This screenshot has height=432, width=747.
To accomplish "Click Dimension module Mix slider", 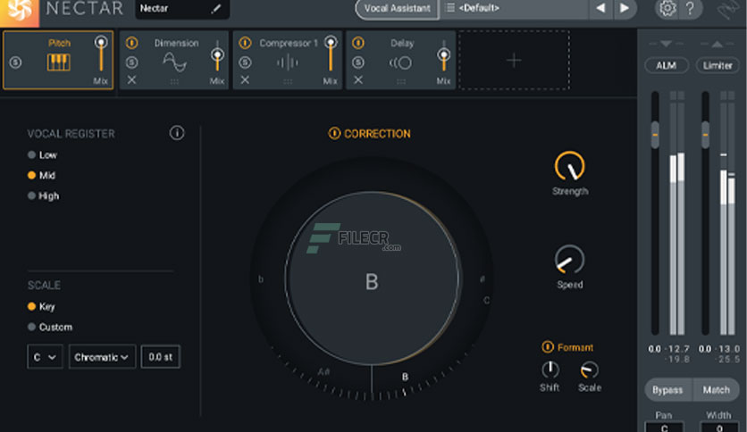I will [x=217, y=55].
